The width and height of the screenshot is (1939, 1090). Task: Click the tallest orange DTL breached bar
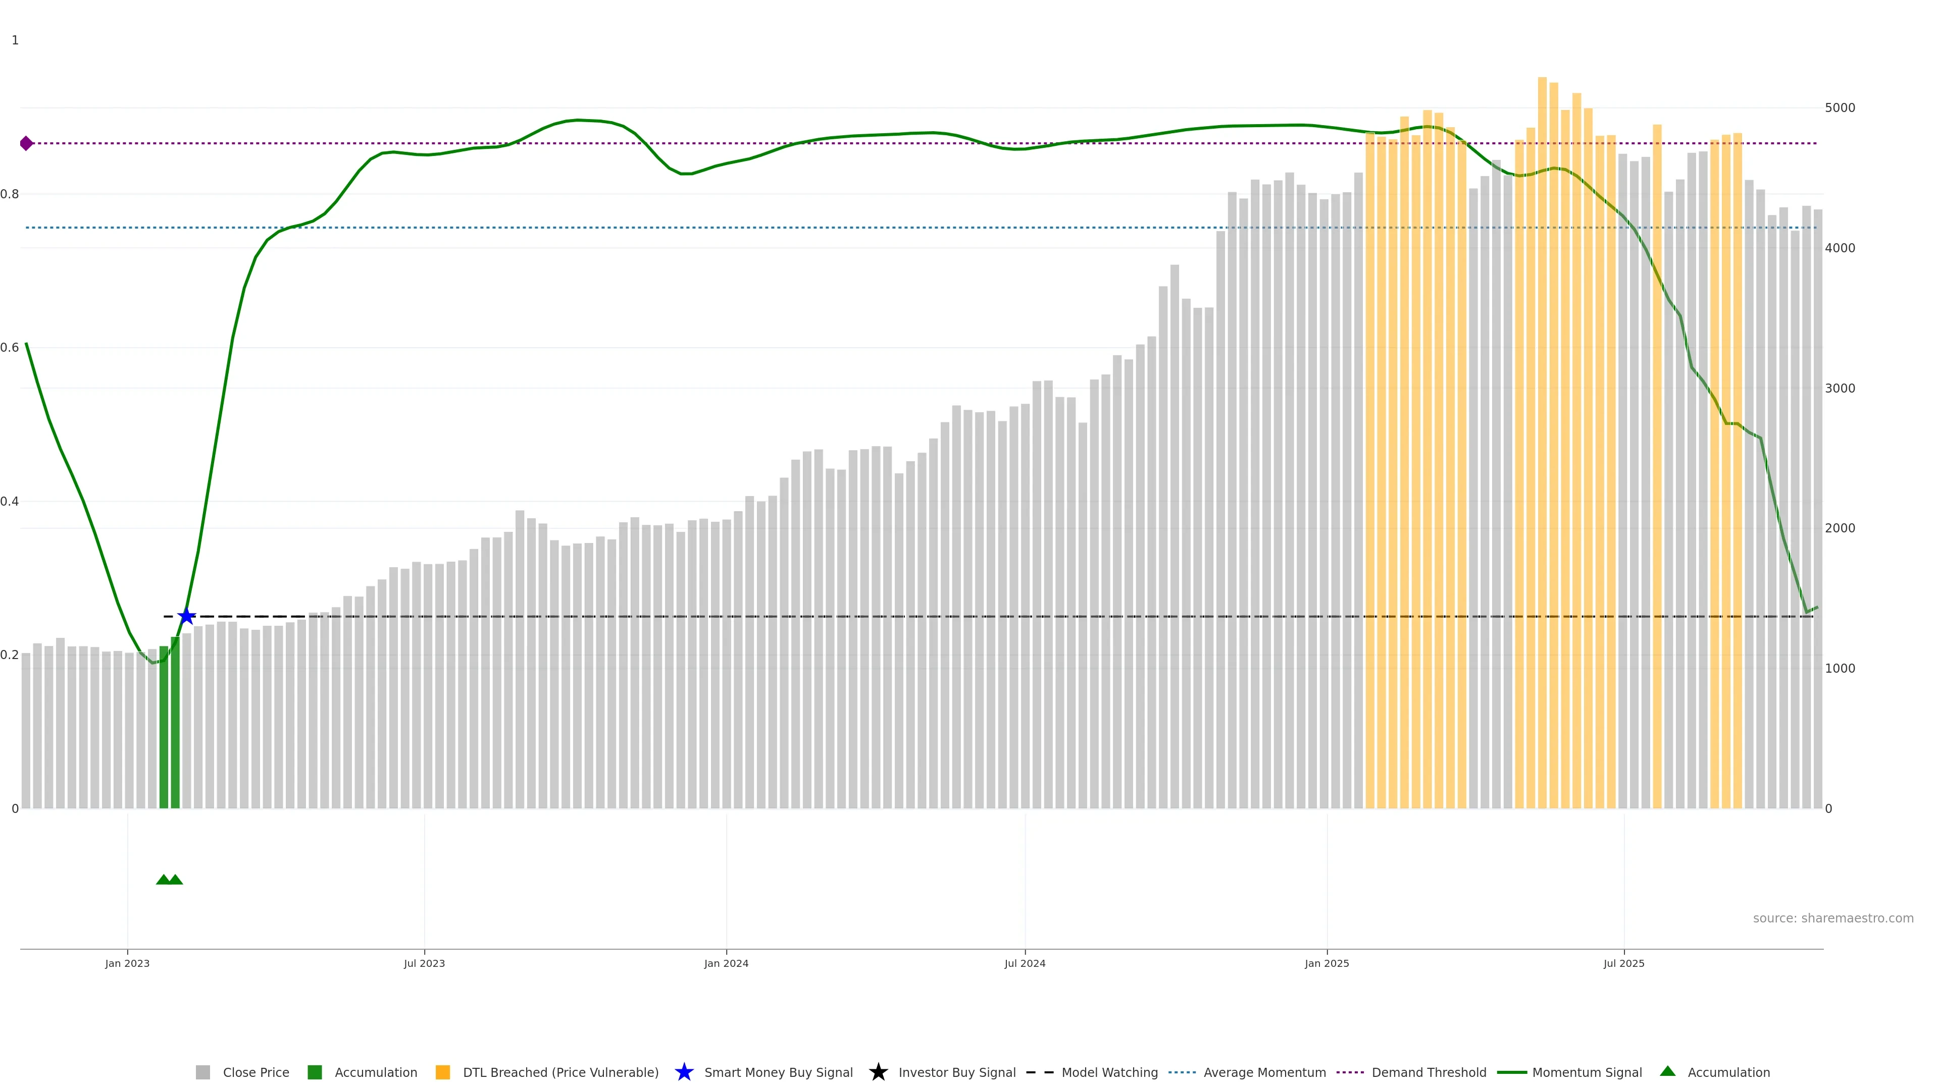click(x=1542, y=444)
